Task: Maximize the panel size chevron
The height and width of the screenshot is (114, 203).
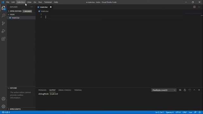Action: pyautogui.click(x=194, y=90)
